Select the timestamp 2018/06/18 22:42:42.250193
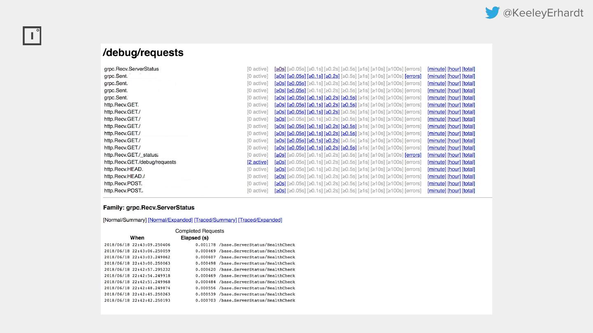The width and height of the screenshot is (593, 333). click(137, 301)
